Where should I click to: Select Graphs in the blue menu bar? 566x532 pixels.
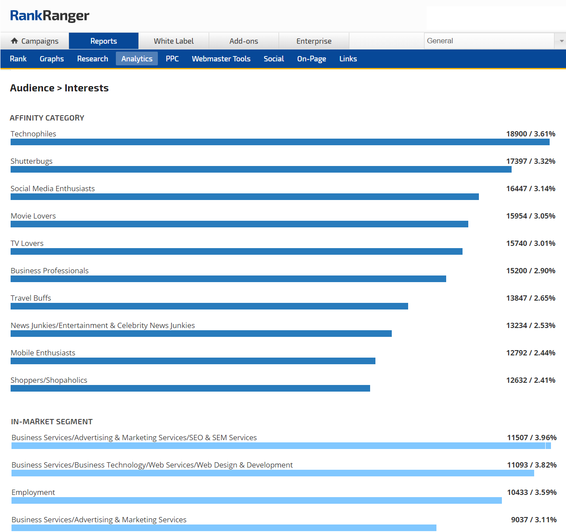coord(52,59)
